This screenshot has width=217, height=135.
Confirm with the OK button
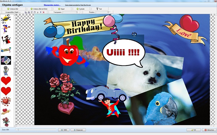[x=194, y=130]
